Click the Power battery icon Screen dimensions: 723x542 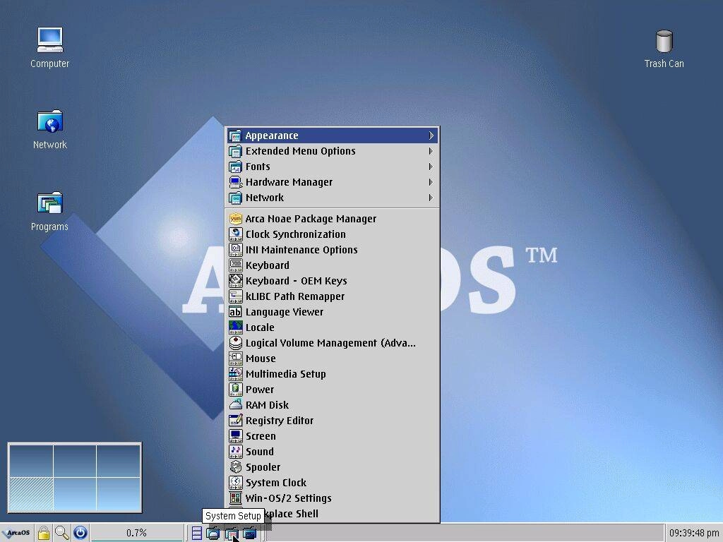pos(235,390)
